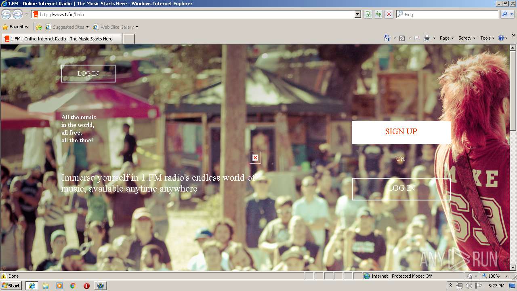Click the network tray icon
Viewport: 517px width, 291px height.
[x=459, y=286]
